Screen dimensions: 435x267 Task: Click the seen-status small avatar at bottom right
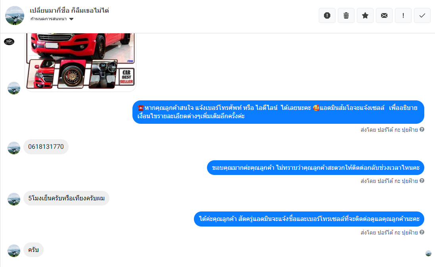pyautogui.click(x=428, y=253)
